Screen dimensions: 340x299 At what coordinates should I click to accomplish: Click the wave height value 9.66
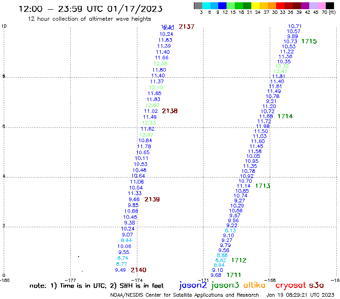click(x=134, y=199)
